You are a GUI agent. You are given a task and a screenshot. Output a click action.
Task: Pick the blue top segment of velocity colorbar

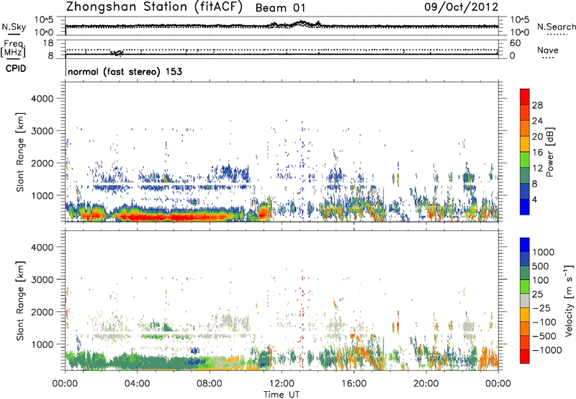point(525,245)
